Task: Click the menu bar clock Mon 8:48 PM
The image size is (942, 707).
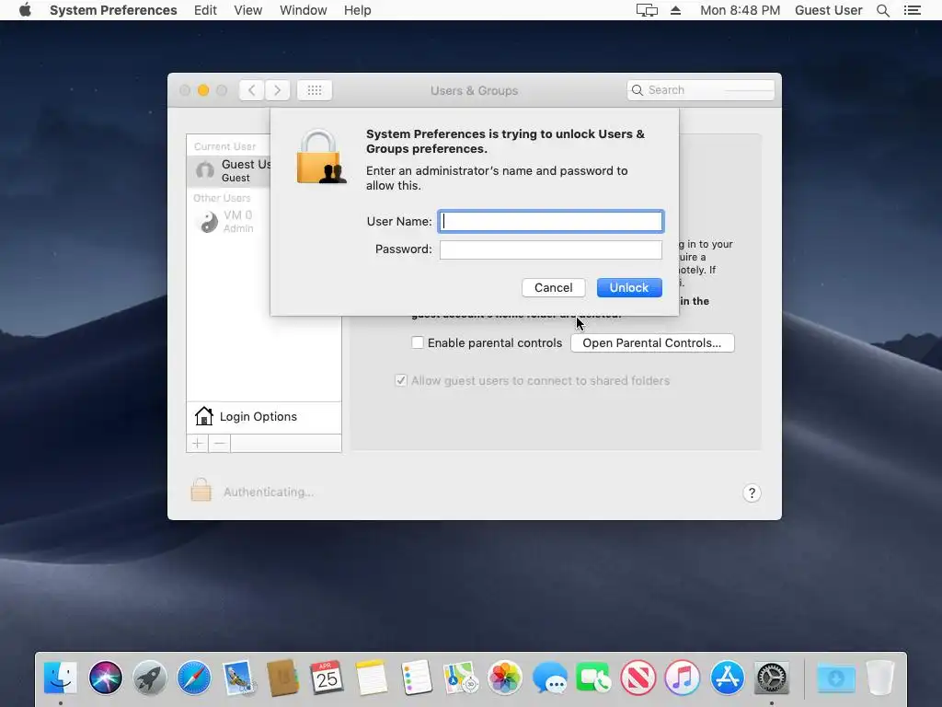Action: (740, 10)
